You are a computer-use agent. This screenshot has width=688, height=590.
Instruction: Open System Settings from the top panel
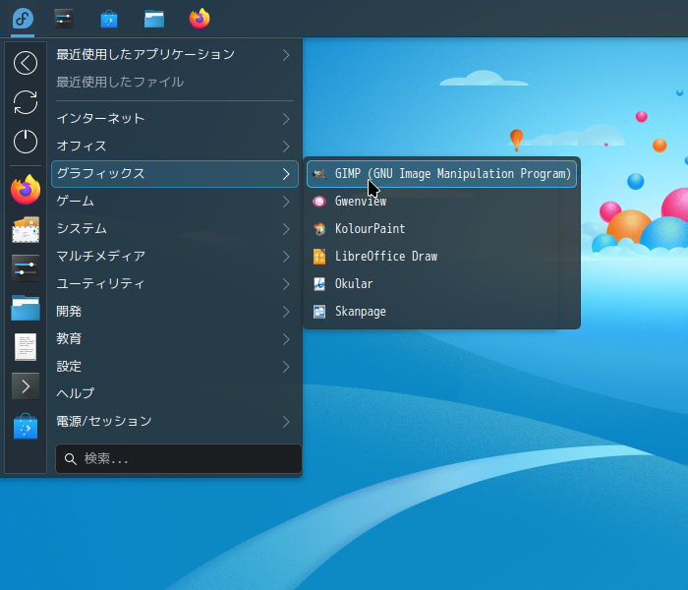click(x=64, y=19)
